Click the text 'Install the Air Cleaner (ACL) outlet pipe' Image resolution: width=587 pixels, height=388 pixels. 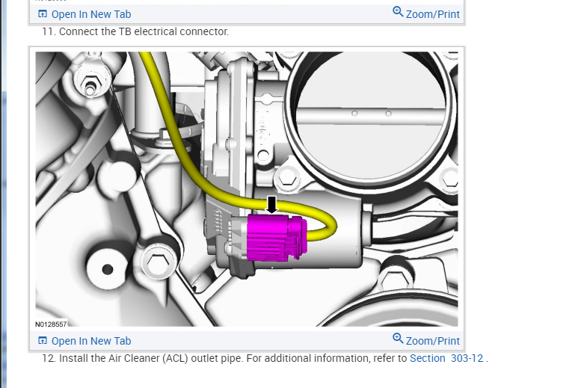click(150, 358)
